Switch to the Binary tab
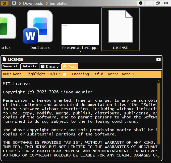This screenshot has height=163, width=171. coord(50,66)
